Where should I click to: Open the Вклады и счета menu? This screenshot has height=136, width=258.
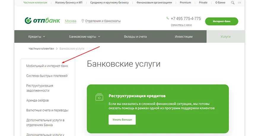click(135, 37)
